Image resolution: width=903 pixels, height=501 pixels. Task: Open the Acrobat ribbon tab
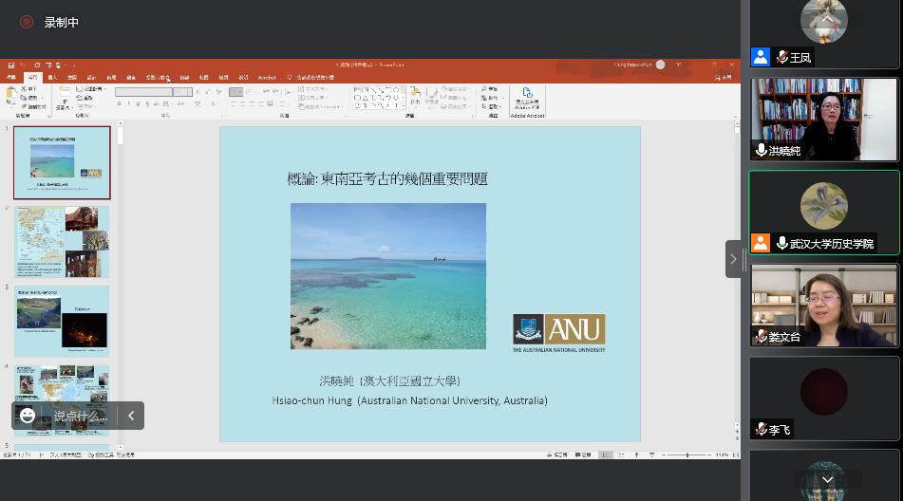coord(267,77)
